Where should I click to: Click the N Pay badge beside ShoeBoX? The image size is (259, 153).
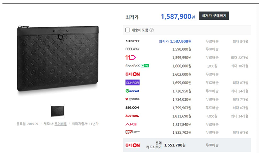[x=145, y=66]
